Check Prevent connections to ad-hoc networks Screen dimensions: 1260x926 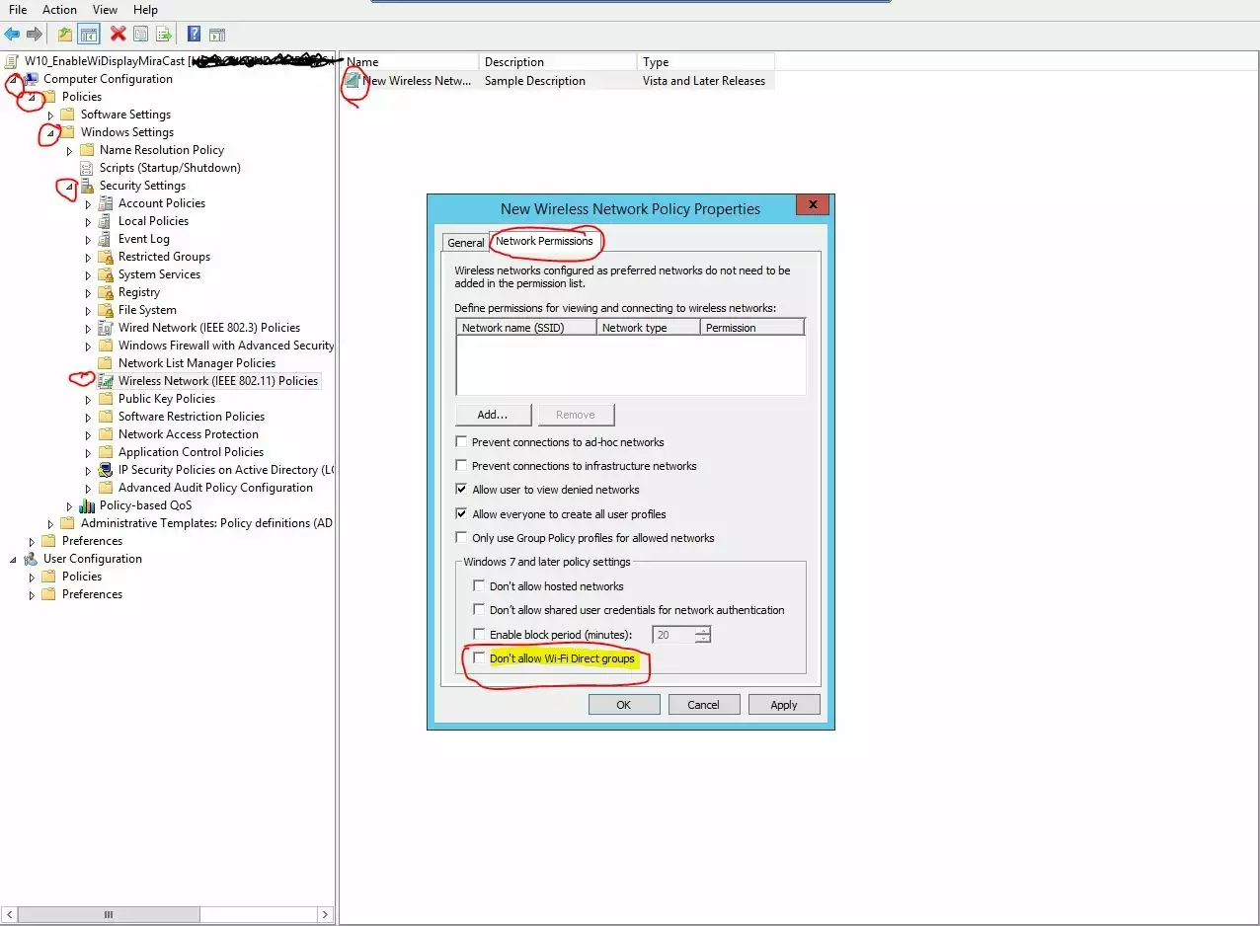[461, 442]
